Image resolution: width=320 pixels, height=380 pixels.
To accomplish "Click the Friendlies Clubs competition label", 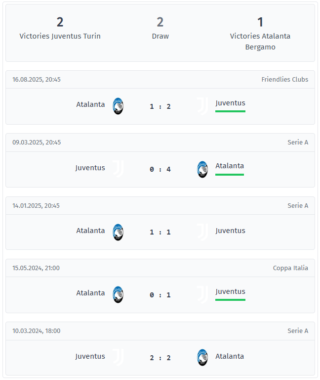I will [284, 79].
